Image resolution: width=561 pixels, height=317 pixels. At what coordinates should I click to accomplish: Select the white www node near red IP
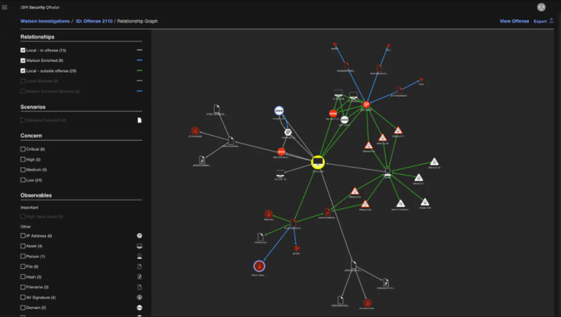click(x=344, y=120)
